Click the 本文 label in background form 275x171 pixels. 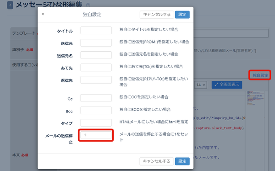coord(16,155)
